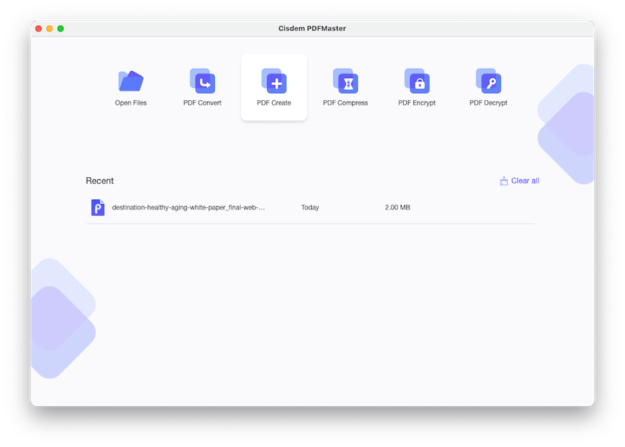
Task: Click the Clear all link
Action: (525, 181)
